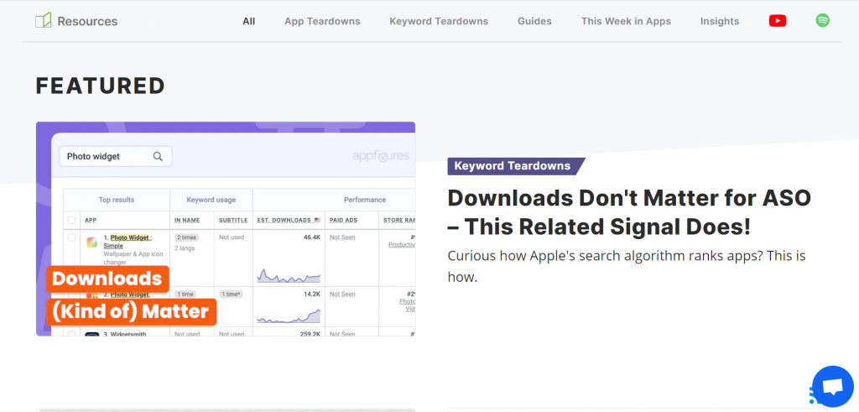Image resolution: width=859 pixels, height=412 pixels.
Task: Select the All tab
Action: pyautogui.click(x=248, y=21)
